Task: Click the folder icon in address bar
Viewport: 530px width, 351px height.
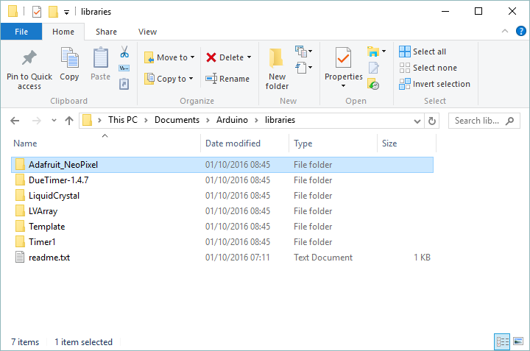Action: [x=87, y=120]
